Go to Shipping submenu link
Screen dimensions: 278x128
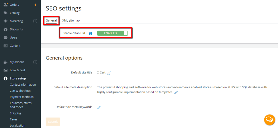(15, 113)
